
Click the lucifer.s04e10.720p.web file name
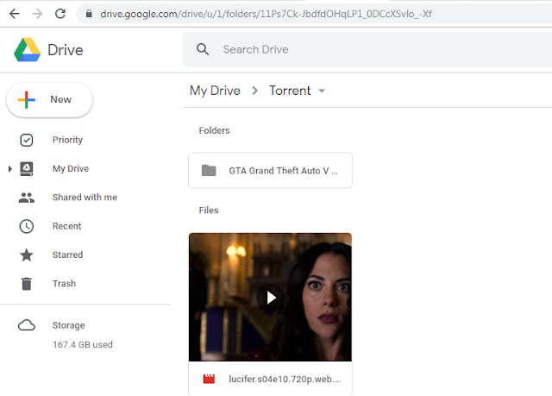[x=285, y=379]
